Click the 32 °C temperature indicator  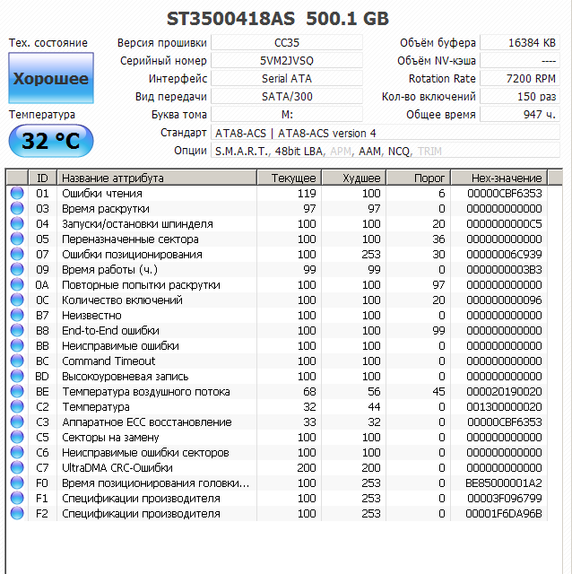click(x=51, y=141)
